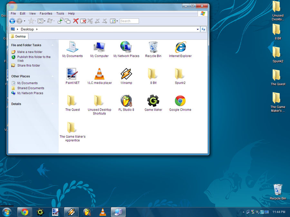This screenshot has width=290, height=217.
Task: Click the Copy To overlapping-windows toolbar icon
Action: [68, 21]
